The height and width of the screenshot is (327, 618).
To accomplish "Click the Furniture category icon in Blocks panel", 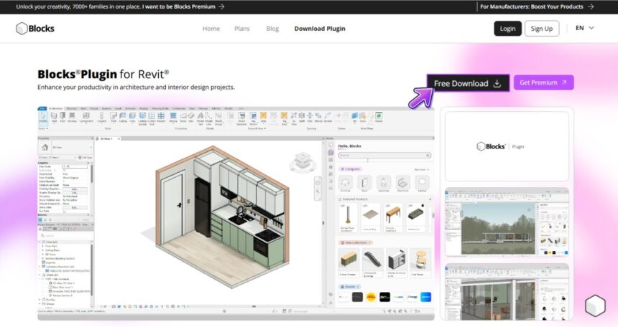I will (346, 184).
